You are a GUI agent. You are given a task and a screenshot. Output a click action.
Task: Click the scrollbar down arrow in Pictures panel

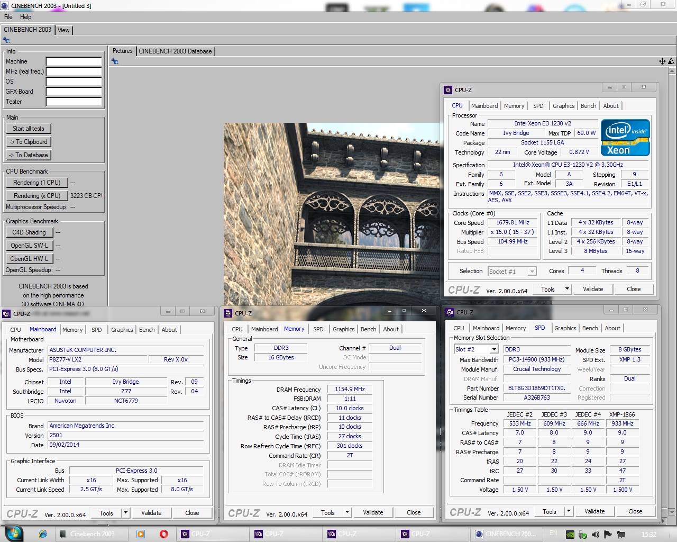click(672, 512)
